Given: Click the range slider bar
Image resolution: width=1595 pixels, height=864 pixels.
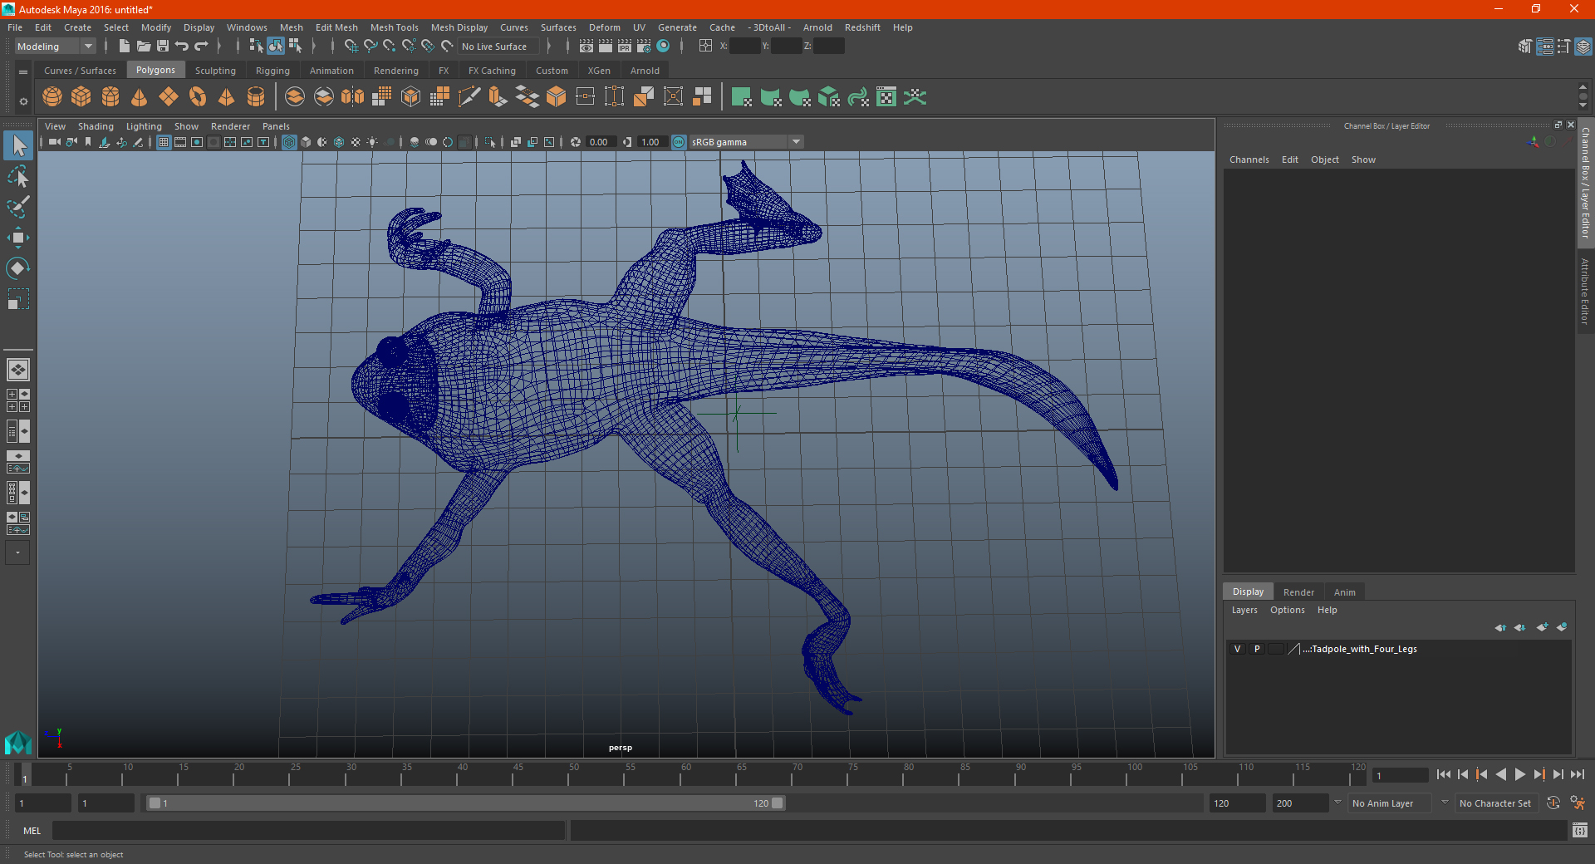Looking at the screenshot, I should click(x=465, y=803).
